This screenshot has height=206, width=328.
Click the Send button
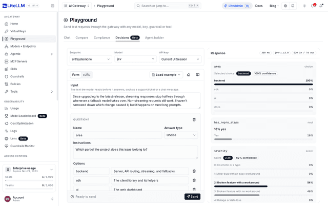point(193,197)
